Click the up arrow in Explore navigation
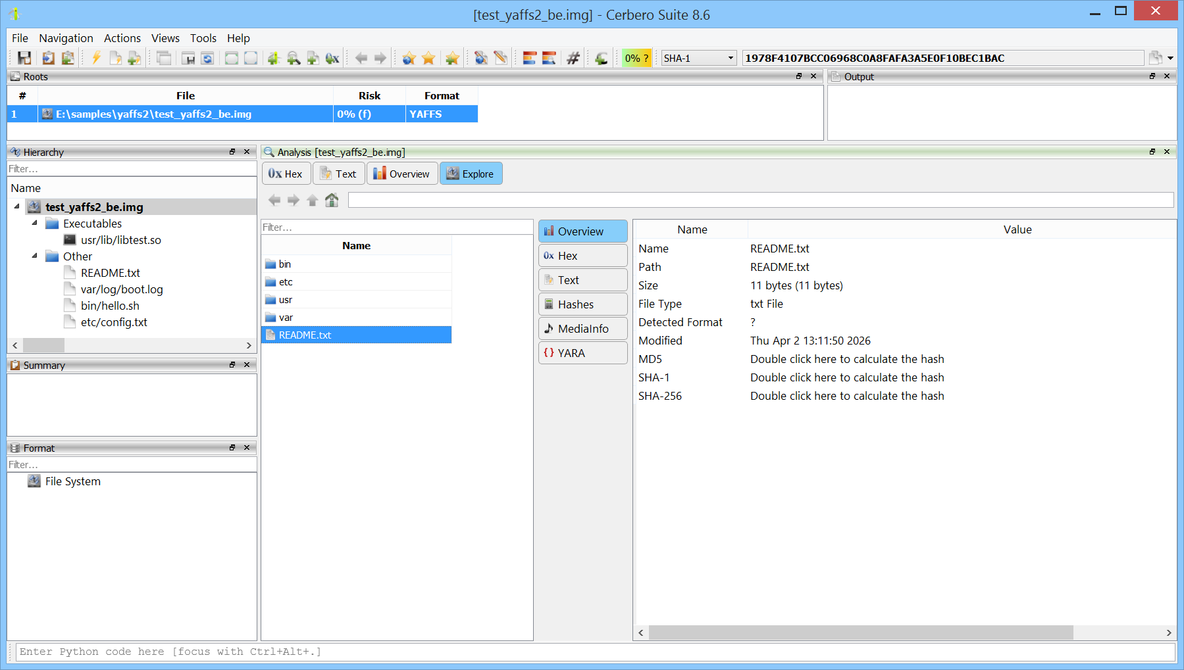Image resolution: width=1184 pixels, height=670 pixels. (x=313, y=200)
